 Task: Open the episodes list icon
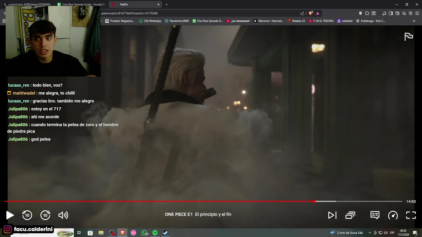pos(350,215)
